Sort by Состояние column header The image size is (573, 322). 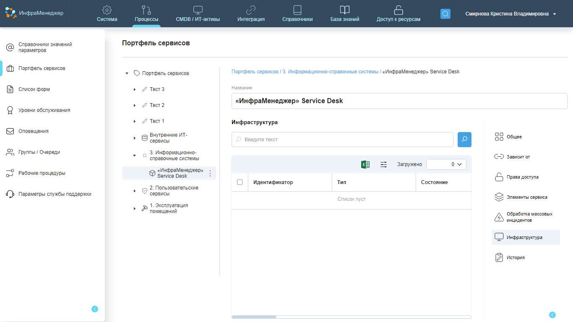click(x=435, y=182)
